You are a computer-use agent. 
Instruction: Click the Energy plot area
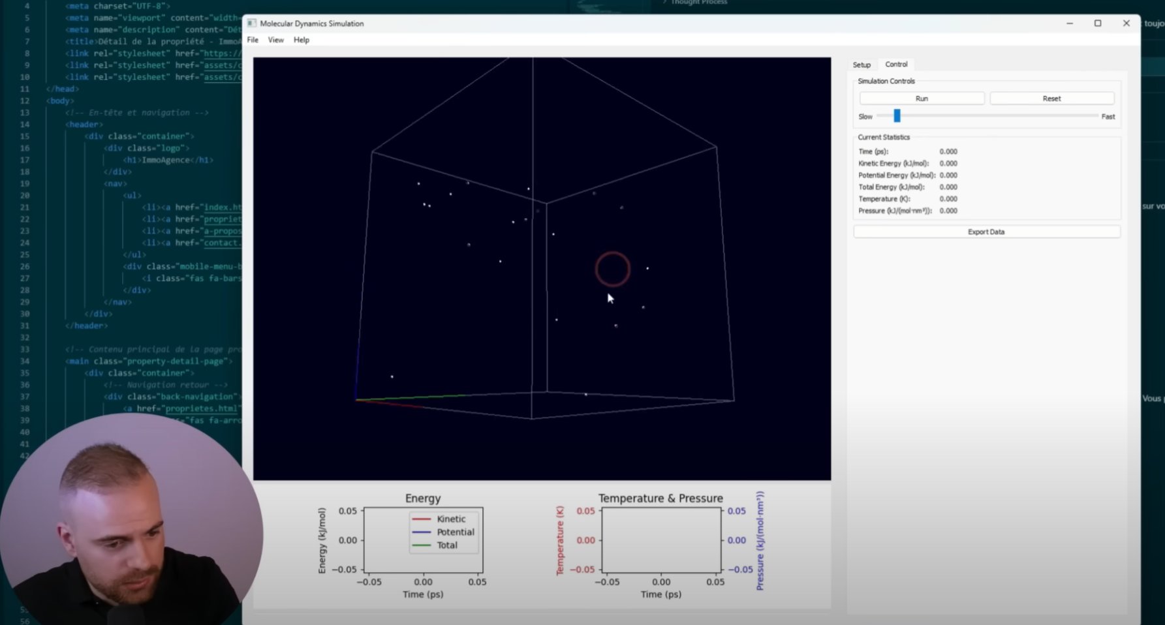423,540
